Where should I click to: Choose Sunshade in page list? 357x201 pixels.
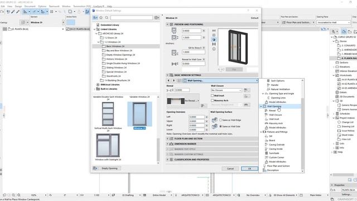274,153
